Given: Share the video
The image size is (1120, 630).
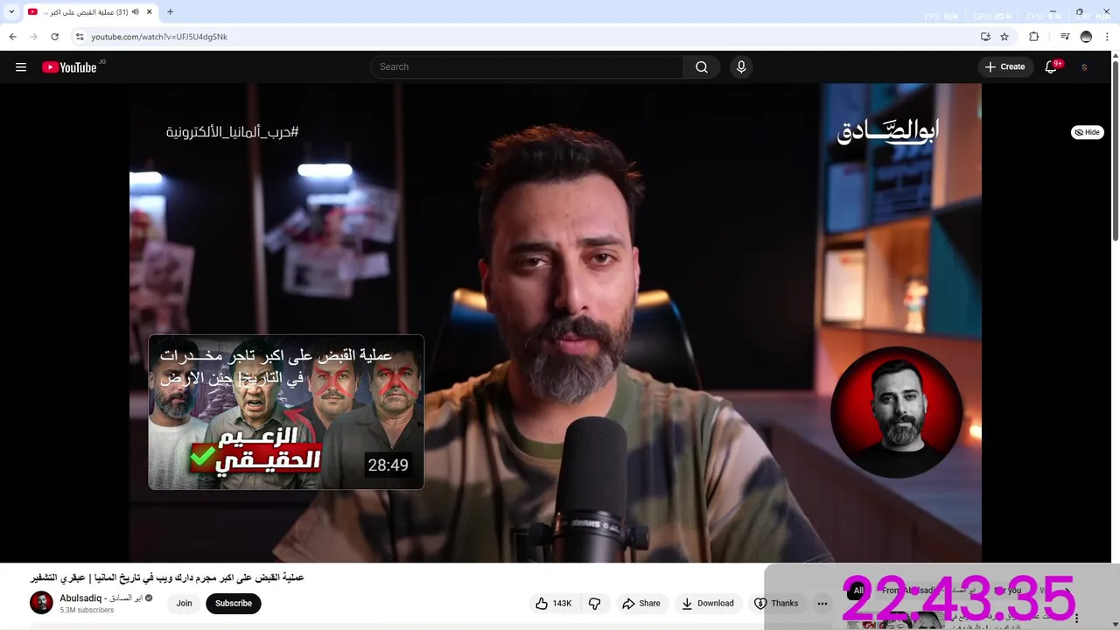Looking at the screenshot, I should pyautogui.click(x=640, y=604).
